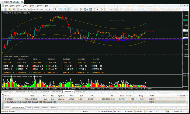The image size is (190, 114).
Task: Open the File menu
Action: point(6,5)
